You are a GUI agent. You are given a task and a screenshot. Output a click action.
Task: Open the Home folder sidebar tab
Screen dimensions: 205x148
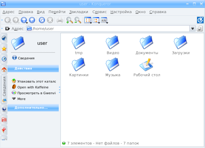pos(4,69)
